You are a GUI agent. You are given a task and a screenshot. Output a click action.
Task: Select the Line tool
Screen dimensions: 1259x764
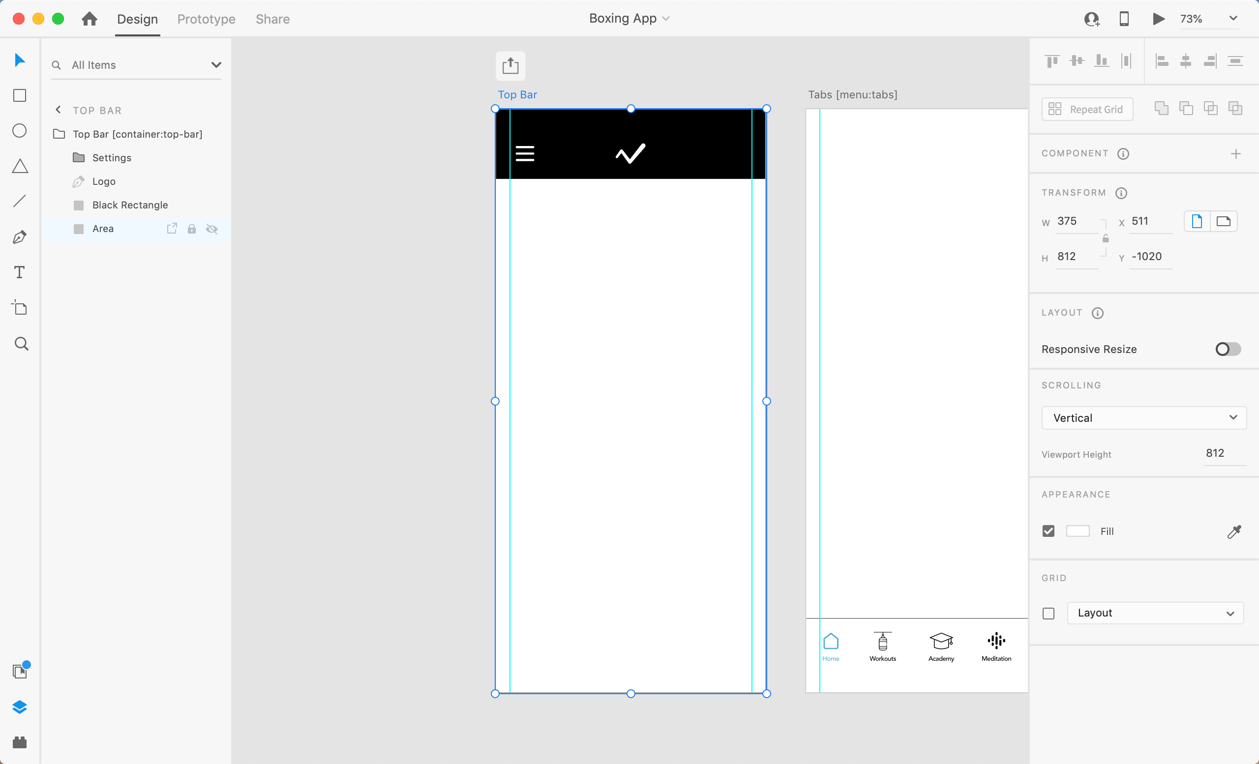coord(19,201)
